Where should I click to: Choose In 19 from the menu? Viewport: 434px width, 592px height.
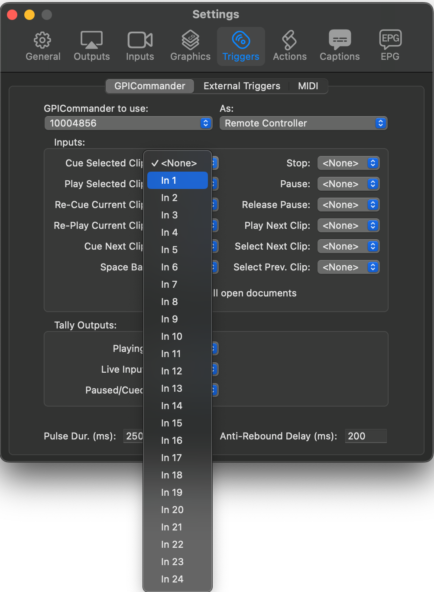pyautogui.click(x=178, y=492)
